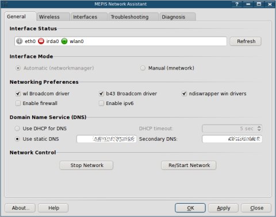
Task: Open the Diagnosis tab
Action: click(177, 17)
